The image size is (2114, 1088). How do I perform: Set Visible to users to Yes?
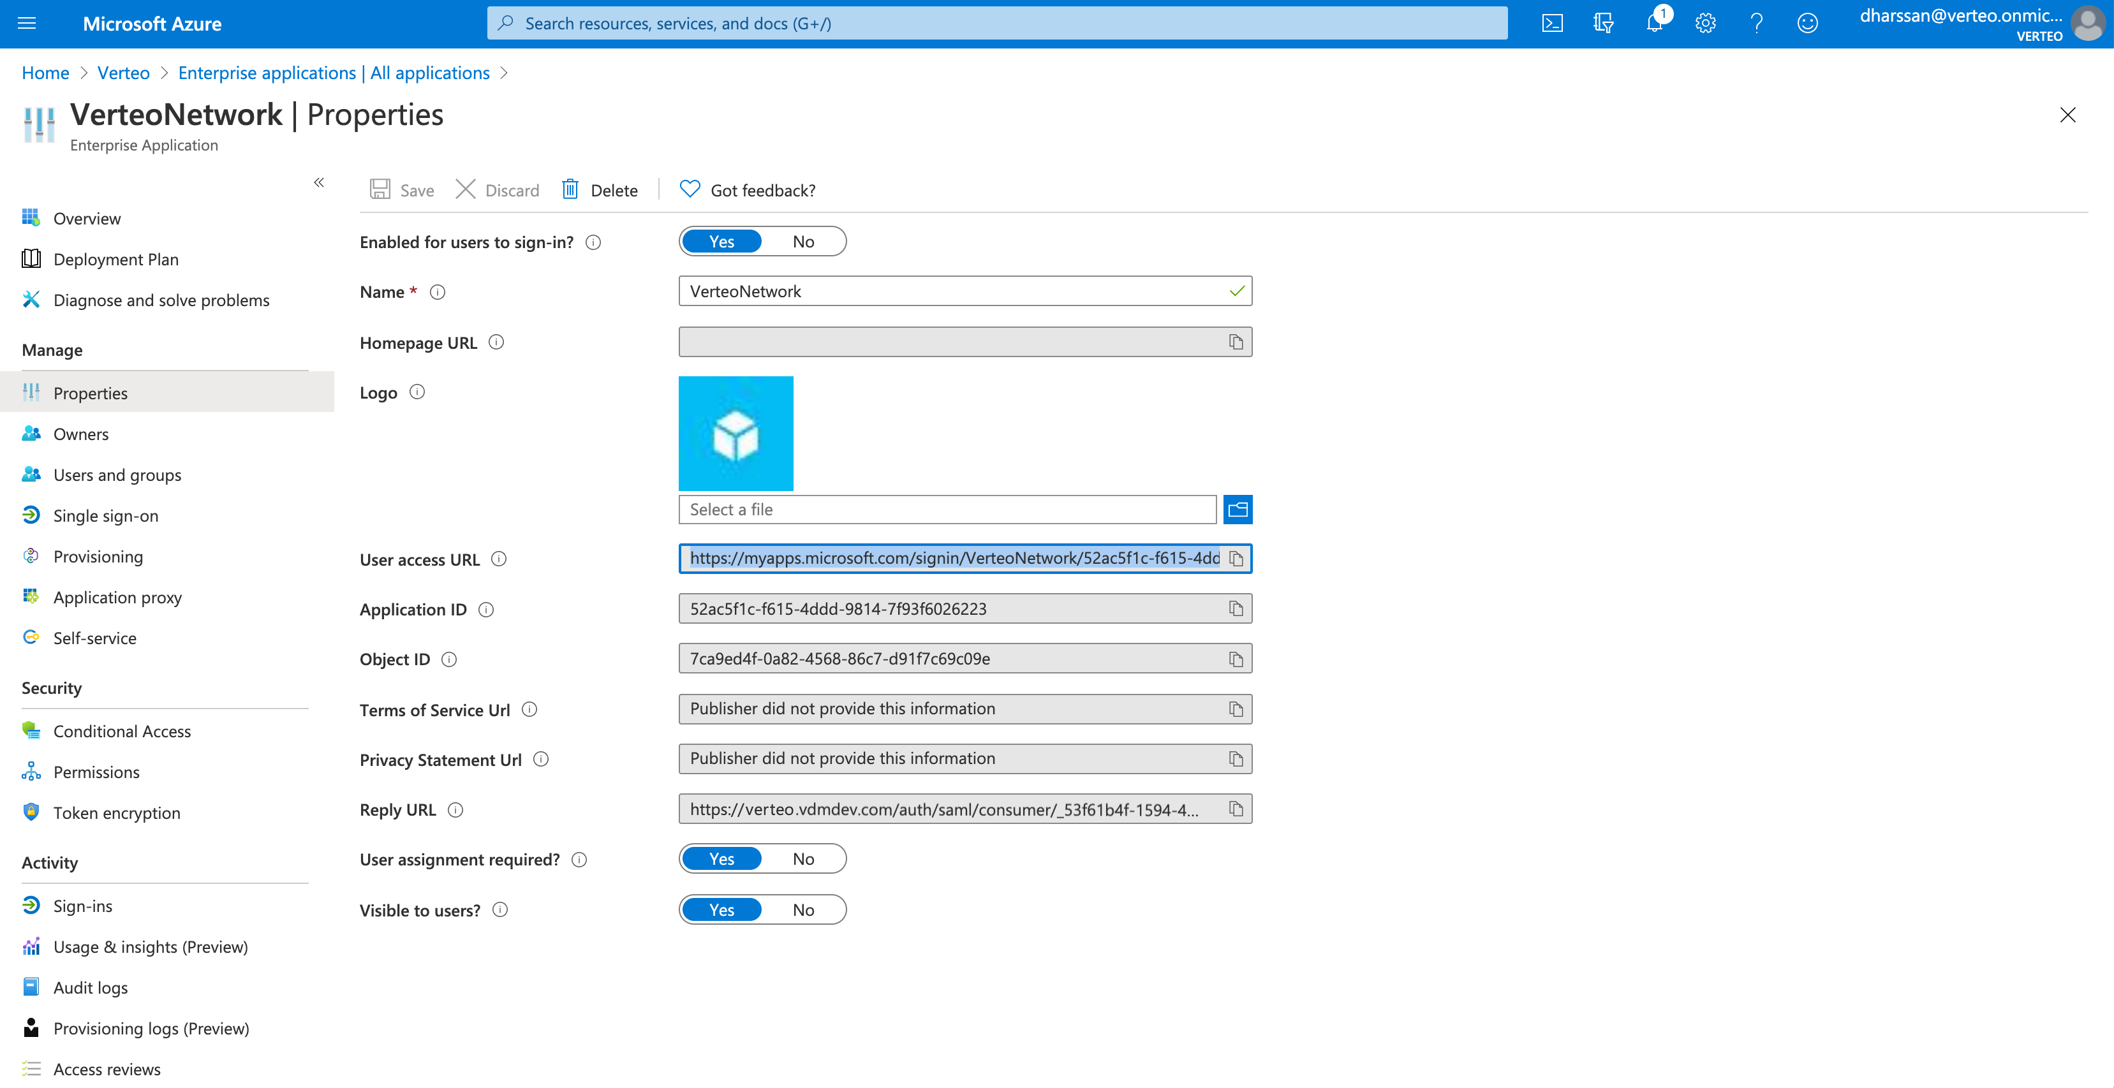point(721,910)
